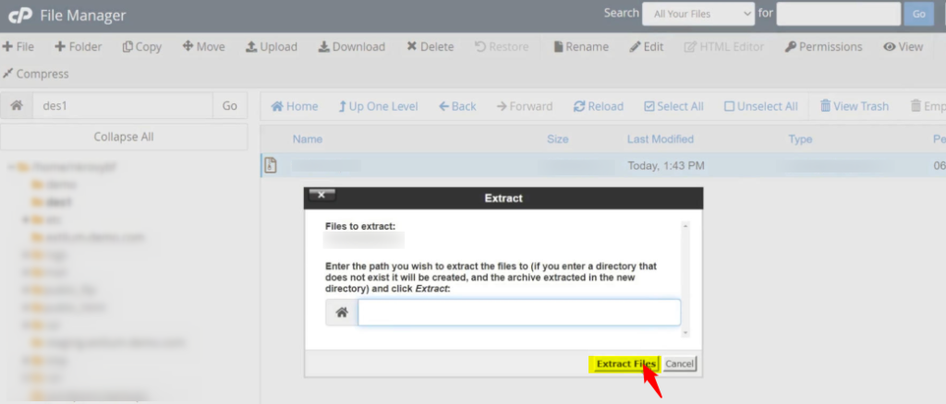Viewport: 946px width, 404px height.
Task: Click the Extract Files button
Action: tap(625, 363)
